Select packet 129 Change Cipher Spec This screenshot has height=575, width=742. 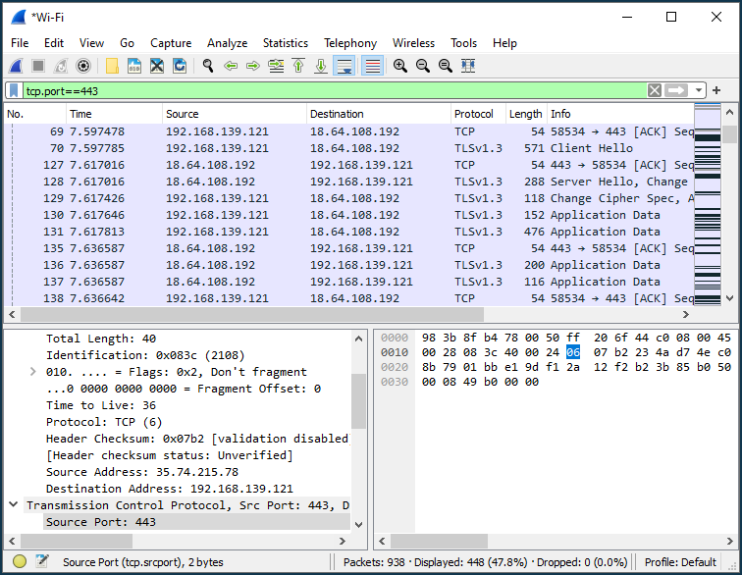pos(349,198)
